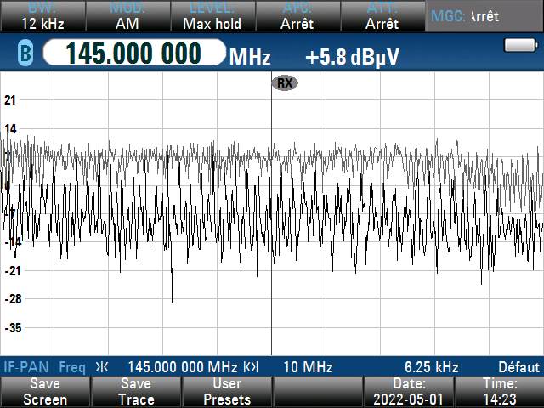Open User Presets softkey
Viewport: 544px width, 408px height.
(227, 392)
